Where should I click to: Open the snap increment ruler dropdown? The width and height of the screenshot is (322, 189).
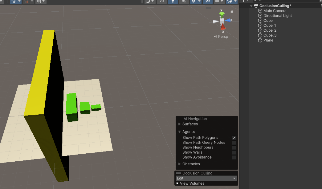(40, 2)
